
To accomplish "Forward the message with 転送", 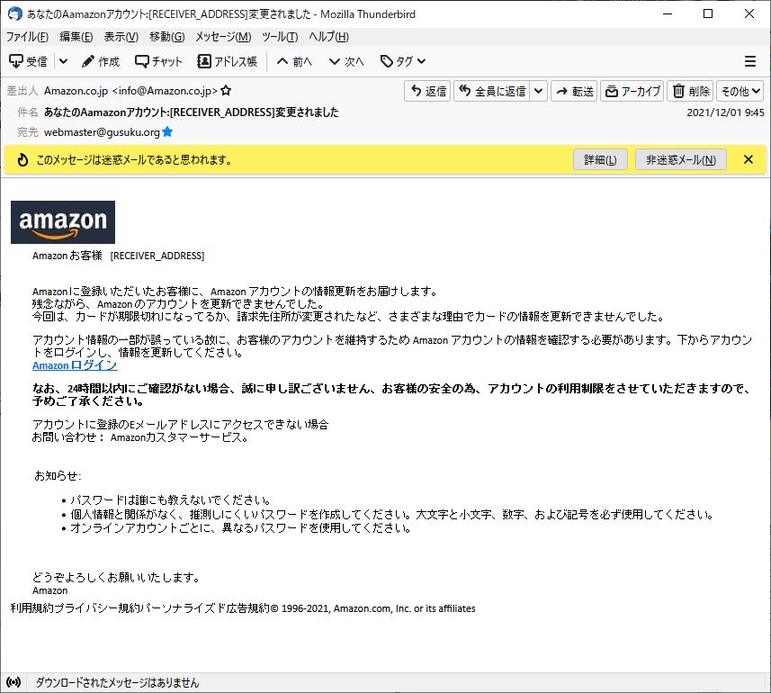I will tap(574, 91).
